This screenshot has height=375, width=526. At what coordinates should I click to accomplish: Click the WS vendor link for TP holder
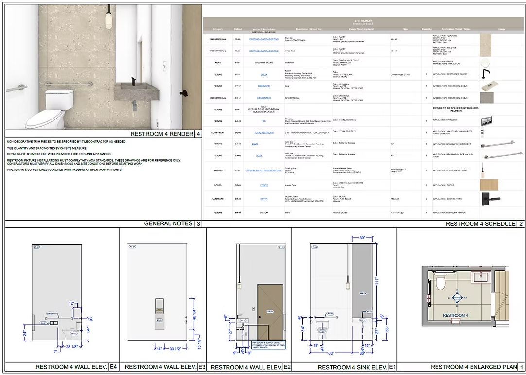pos(264,121)
